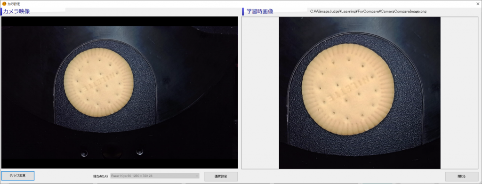Screen dimensions: 482x184
Task: Click the black letterbox bar atop the camera feed
Action: pos(120,21)
